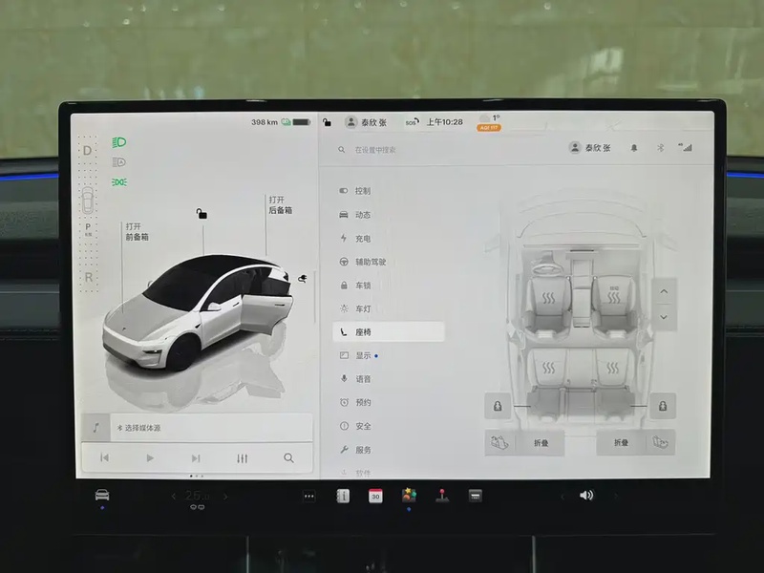Open the calendar app in bottom dock
Image resolution: width=764 pixels, height=573 pixels.
375,496
